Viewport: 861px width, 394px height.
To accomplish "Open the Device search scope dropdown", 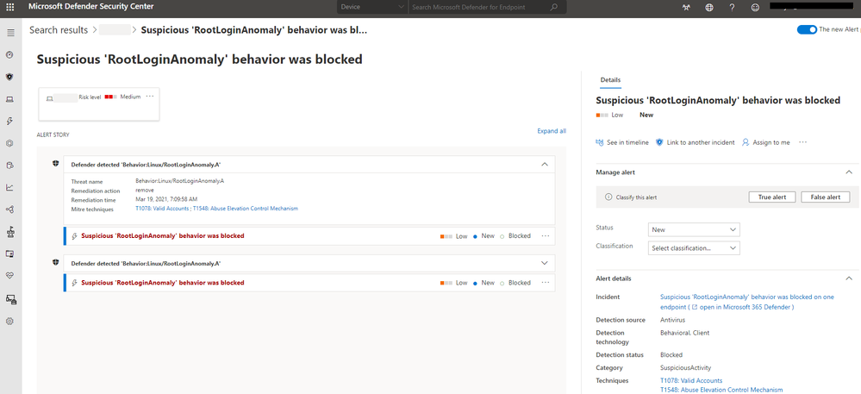I will [371, 7].
